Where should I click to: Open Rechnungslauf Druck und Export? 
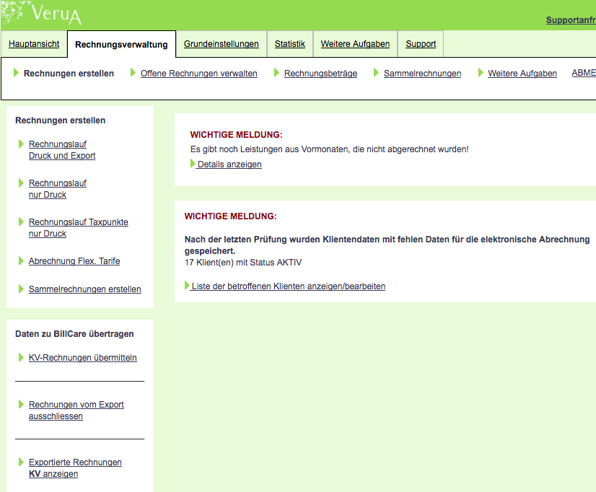[62, 150]
